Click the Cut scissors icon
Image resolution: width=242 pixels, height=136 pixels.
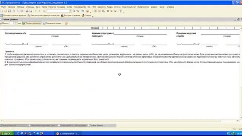(14, 11)
